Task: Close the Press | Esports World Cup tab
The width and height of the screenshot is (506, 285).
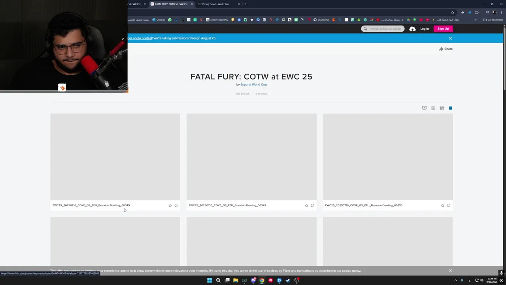Action: pyautogui.click(x=239, y=4)
